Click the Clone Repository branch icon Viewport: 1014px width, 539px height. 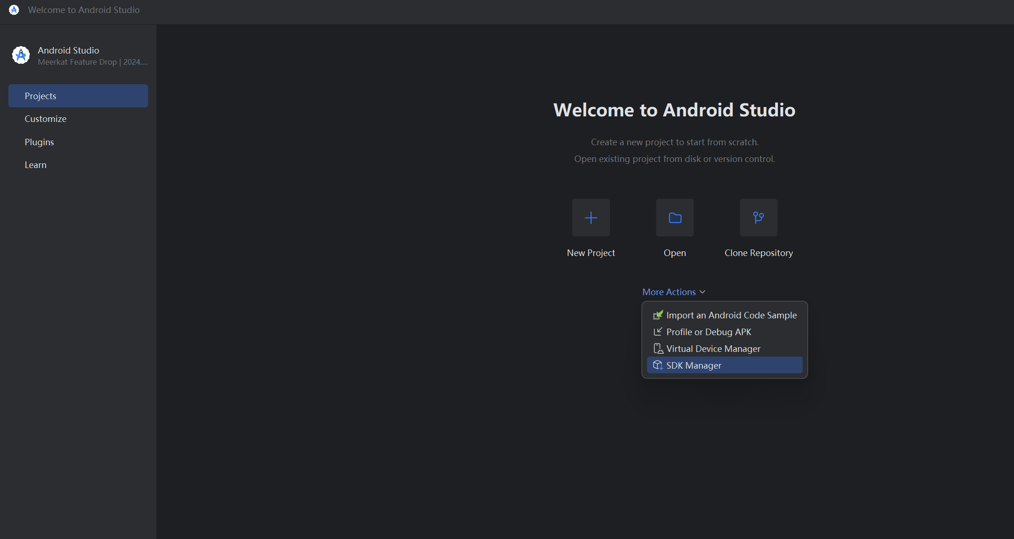tap(758, 217)
